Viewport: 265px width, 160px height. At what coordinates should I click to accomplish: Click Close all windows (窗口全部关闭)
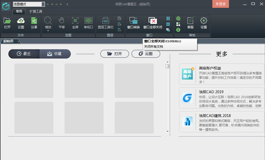pyautogui.click(x=153, y=20)
